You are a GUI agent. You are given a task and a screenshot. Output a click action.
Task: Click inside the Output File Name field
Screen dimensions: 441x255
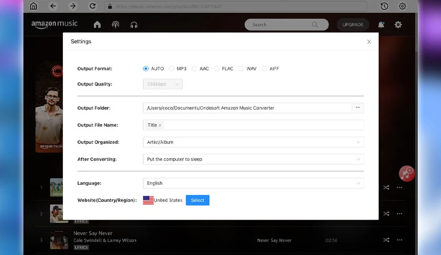click(x=253, y=125)
